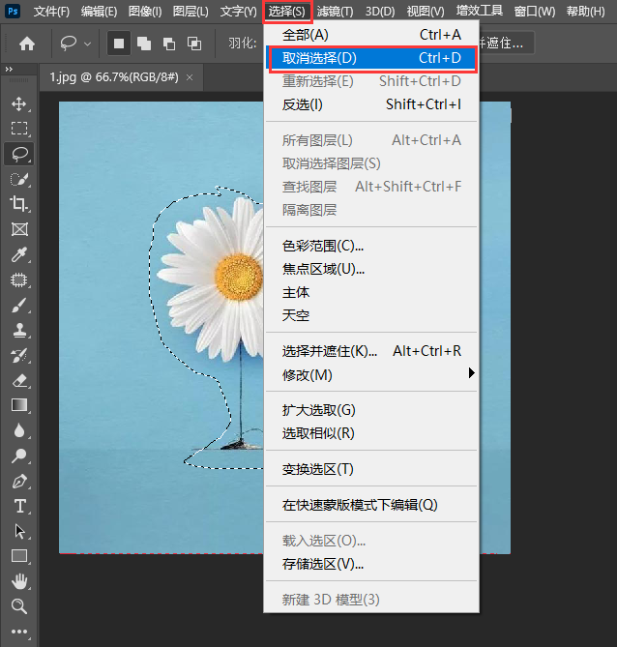Select the Spot Healing Brush tool

click(x=19, y=280)
